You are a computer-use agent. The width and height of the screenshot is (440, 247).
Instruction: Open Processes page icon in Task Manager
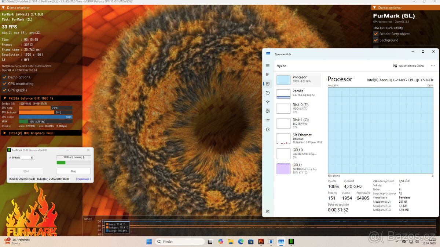pyautogui.click(x=268, y=75)
